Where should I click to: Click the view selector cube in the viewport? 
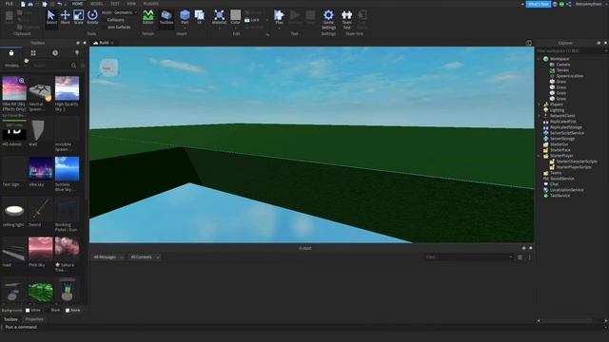tap(108, 68)
